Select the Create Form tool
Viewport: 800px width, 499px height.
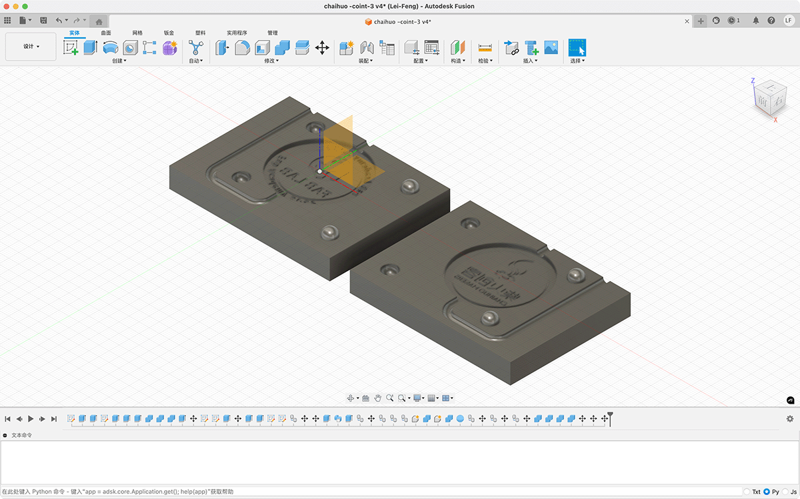point(169,47)
